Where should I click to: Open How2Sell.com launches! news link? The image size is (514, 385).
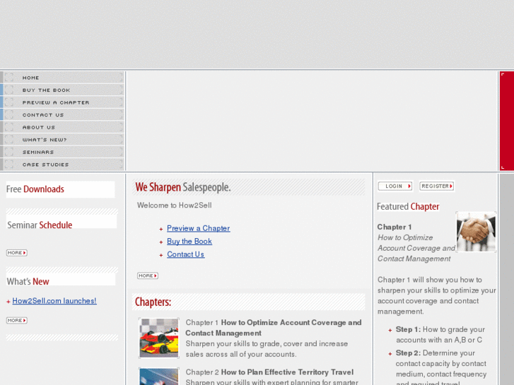[54, 301]
